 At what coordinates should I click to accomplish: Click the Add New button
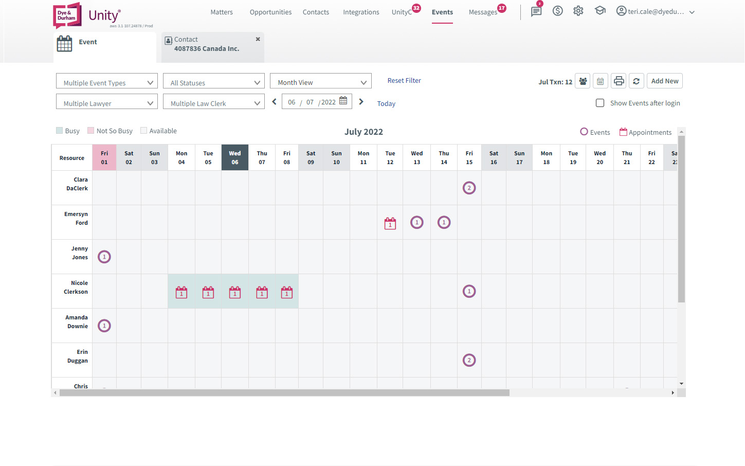tap(664, 81)
